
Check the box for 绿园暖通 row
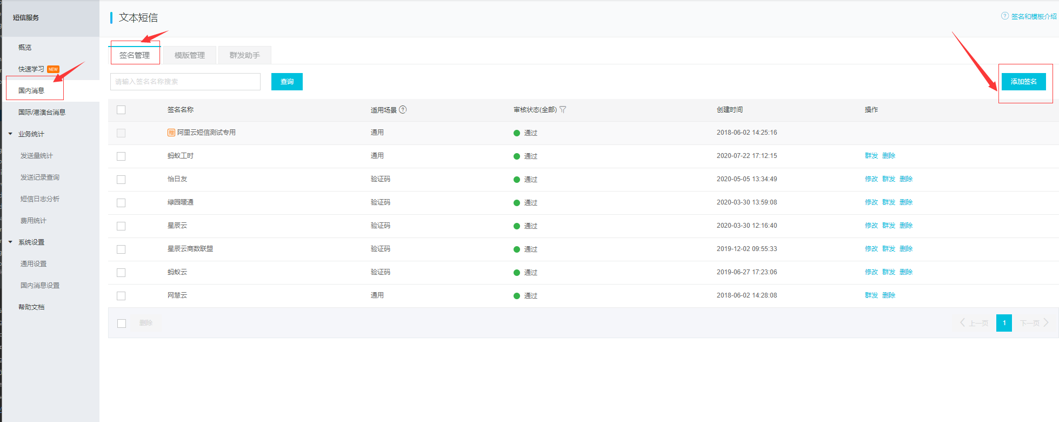121,203
